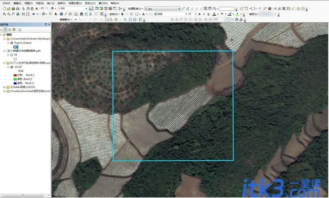Create a new map document
Image resolution: width=329 pixels, height=198 pixels.
point(5,8)
